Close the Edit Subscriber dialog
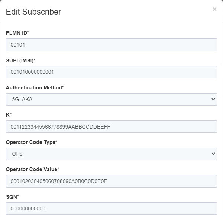Screen dimensions: 223x217 pos(214,9)
